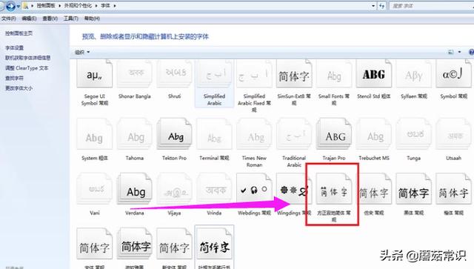Viewport: 474px width, 269px height.
Task: Open the 组织 dropdown in the toolbar
Action: click(82, 53)
